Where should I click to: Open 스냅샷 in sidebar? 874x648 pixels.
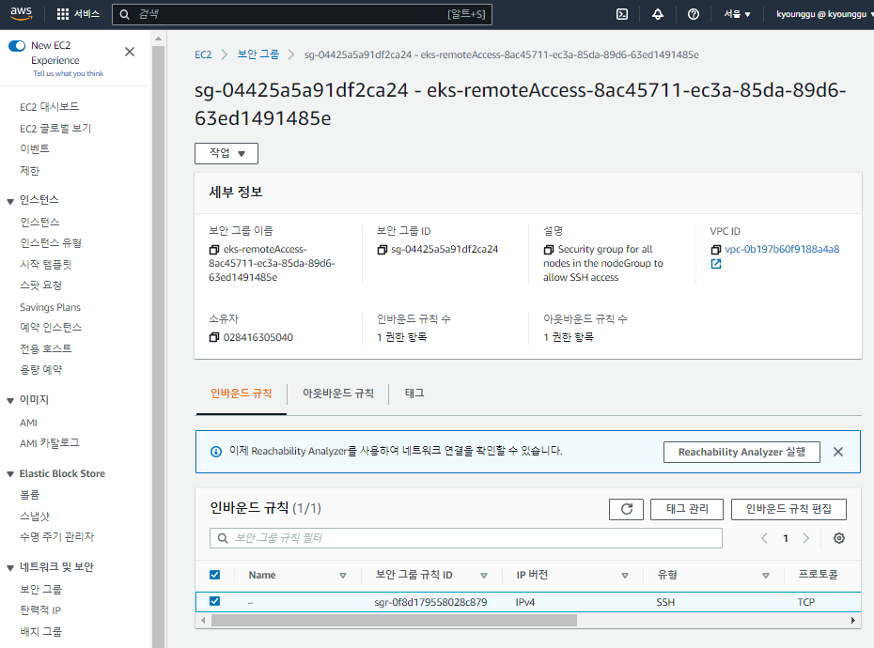pyautogui.click(x=35, y=516)
